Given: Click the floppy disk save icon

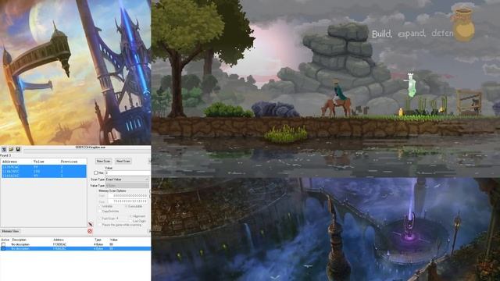Looking at the screenshot, I should point(18,149).
